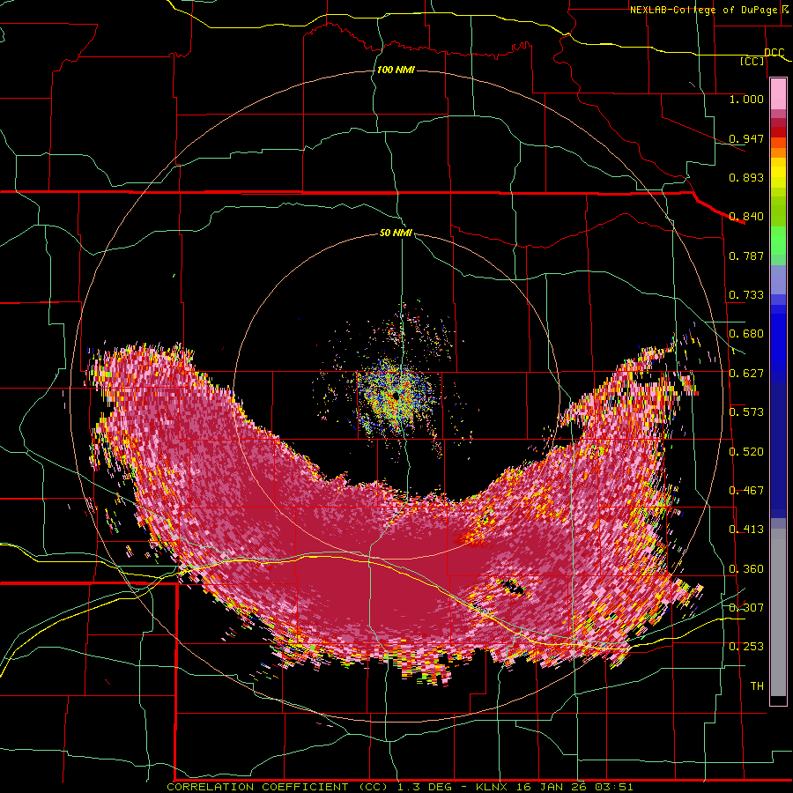Click the TH threshold label
Viewport: 793px width, 793px height.
tap(757, 686)
